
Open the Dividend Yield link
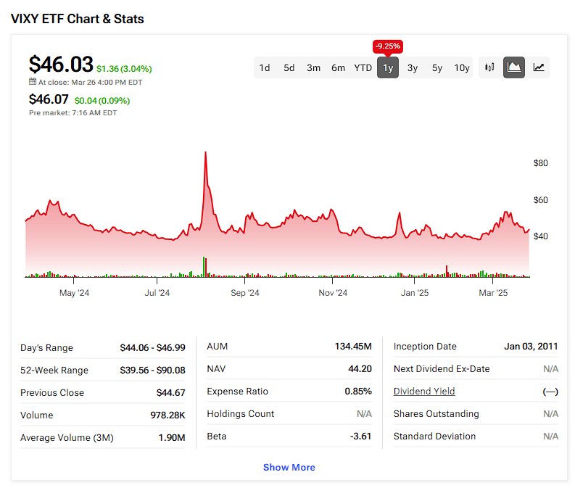pyautogui.click(x=424, y=392)
